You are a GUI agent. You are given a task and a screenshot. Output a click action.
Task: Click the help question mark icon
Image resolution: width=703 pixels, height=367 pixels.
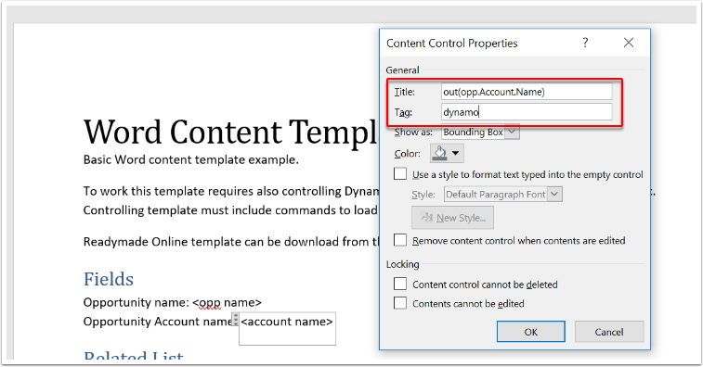coord(585,43)
